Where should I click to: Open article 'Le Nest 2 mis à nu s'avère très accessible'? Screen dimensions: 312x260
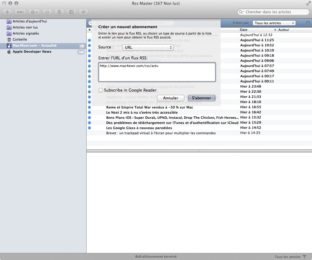pos(142,112)
